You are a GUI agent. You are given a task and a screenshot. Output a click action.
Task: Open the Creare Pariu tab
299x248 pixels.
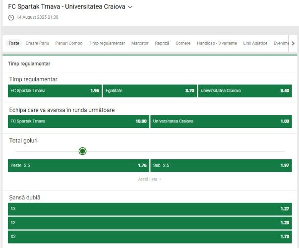[x=37, y=43]
